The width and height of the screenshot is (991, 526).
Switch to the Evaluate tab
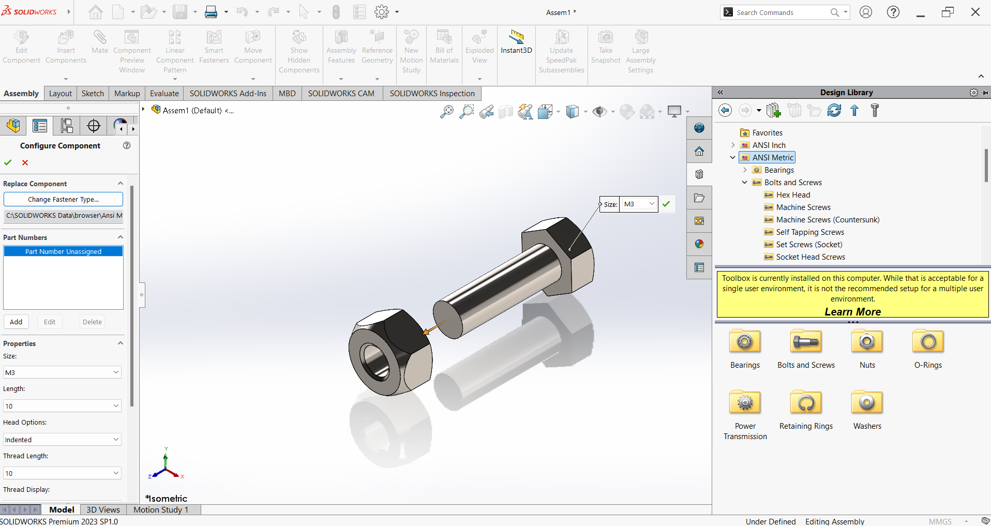(x=164, y=93)
